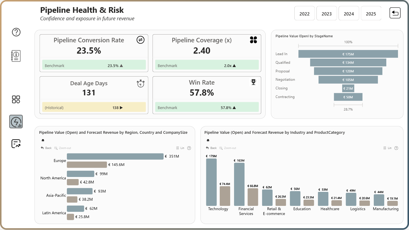Viewport: 409px width, 230px height.
Task: Click the back arrow icon top right
Action: (395, 13)
